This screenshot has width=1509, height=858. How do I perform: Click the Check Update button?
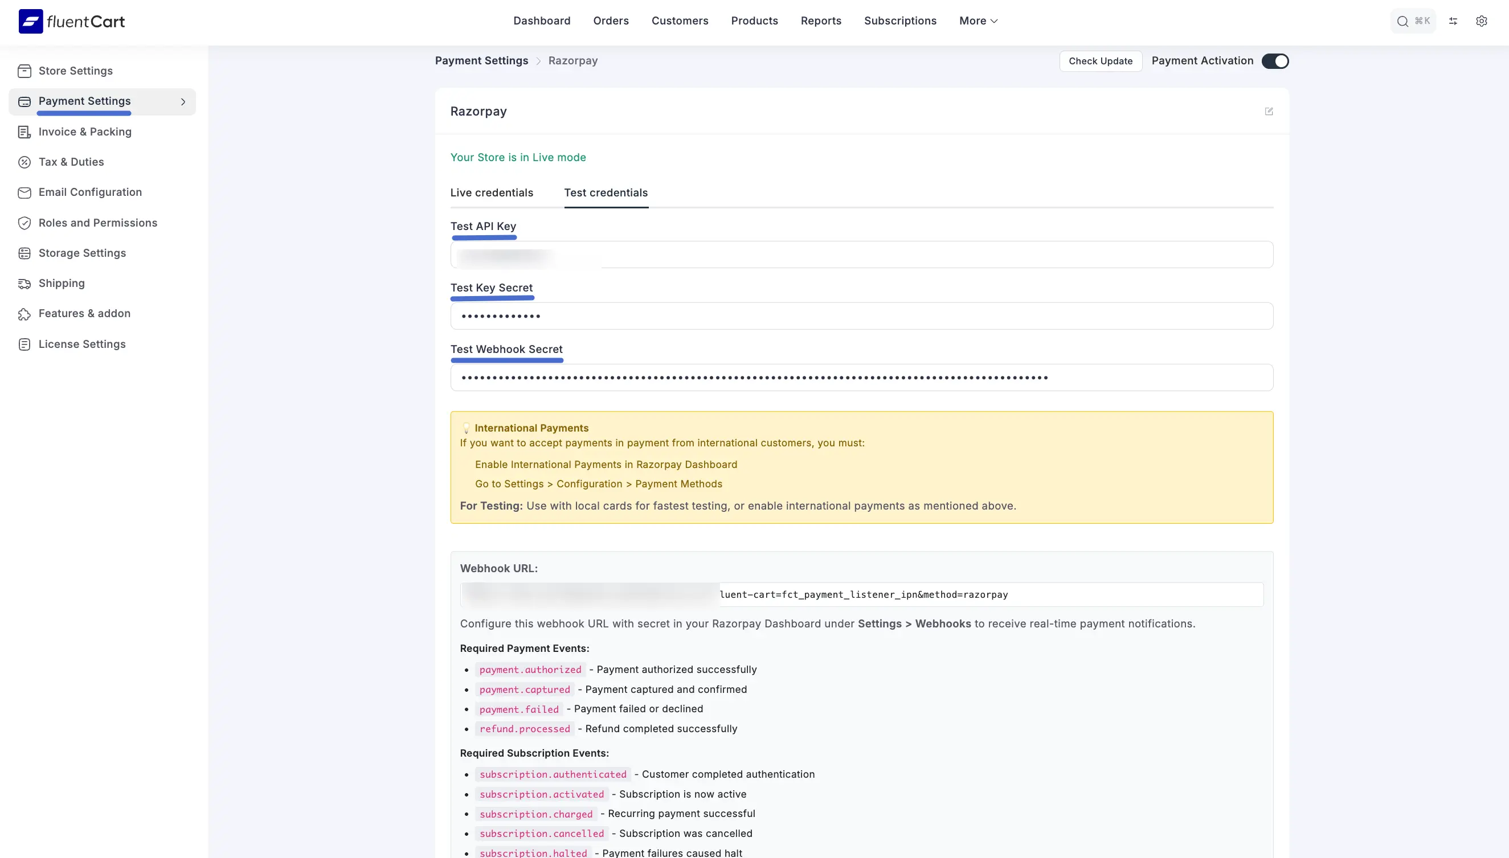tap(1100, 61)
